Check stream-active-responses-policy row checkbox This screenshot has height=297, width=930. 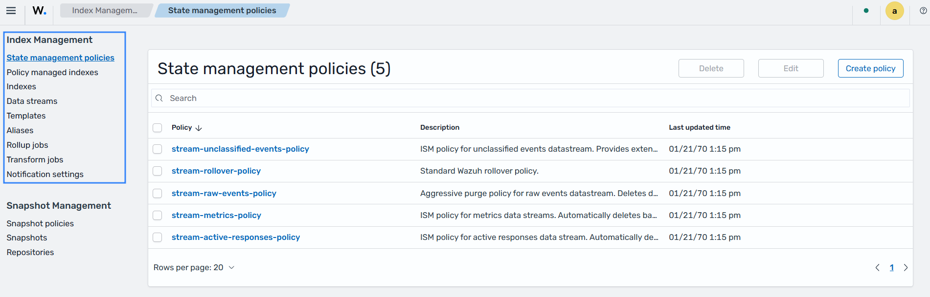pyautogui.click(x=157, y=237)
